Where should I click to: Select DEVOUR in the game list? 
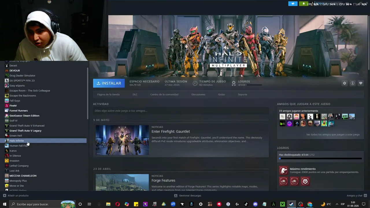pyautogui.click(x=15, y=70)
